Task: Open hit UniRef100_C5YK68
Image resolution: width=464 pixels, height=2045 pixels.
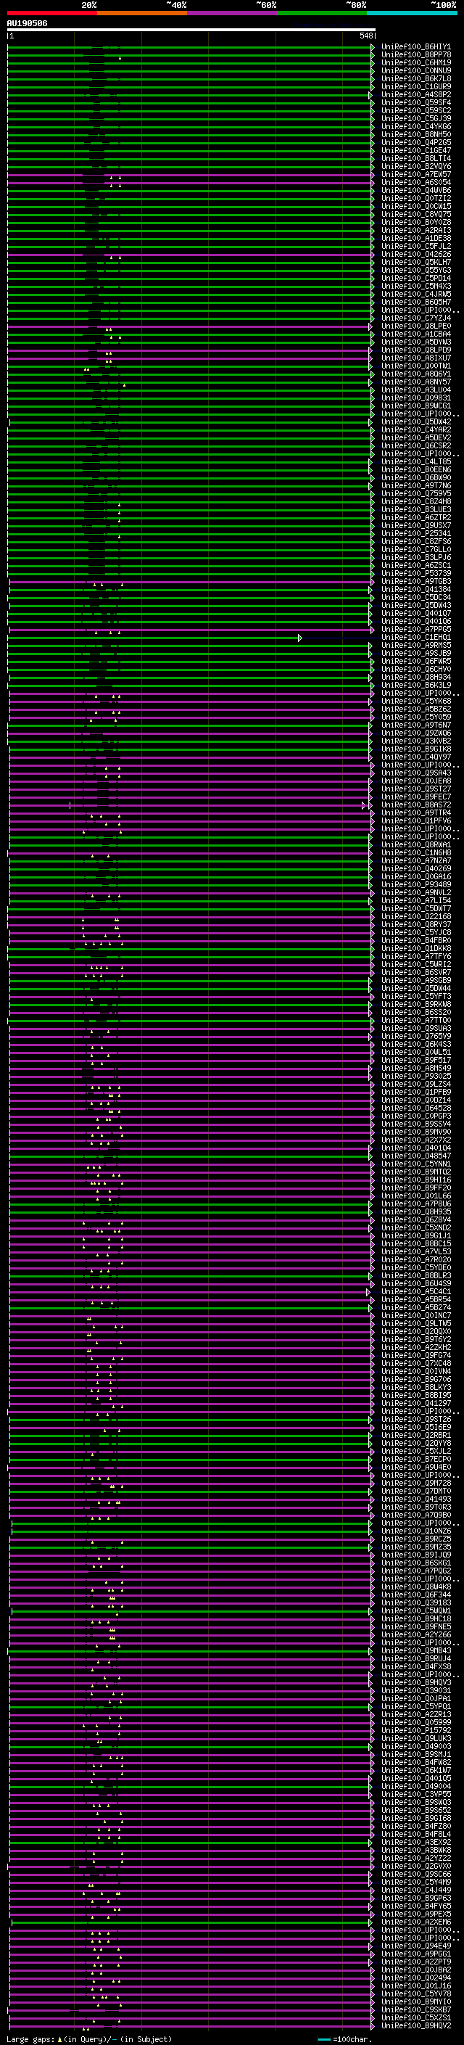Action: [415, 701]
